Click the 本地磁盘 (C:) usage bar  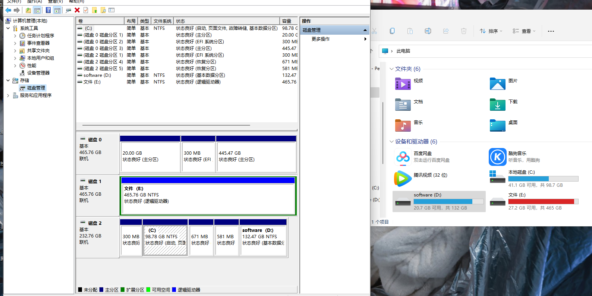click(x=543, y=179)
